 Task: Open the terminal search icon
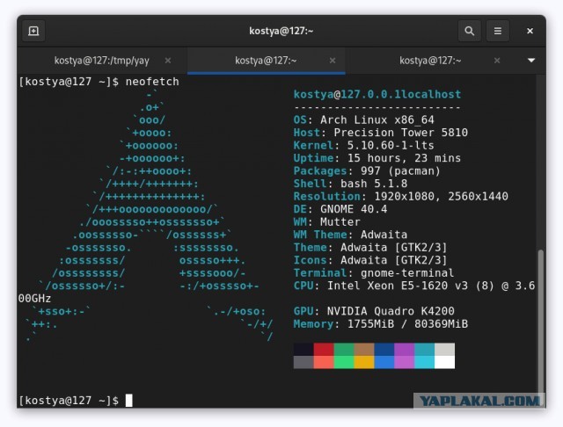pos(469,31)
